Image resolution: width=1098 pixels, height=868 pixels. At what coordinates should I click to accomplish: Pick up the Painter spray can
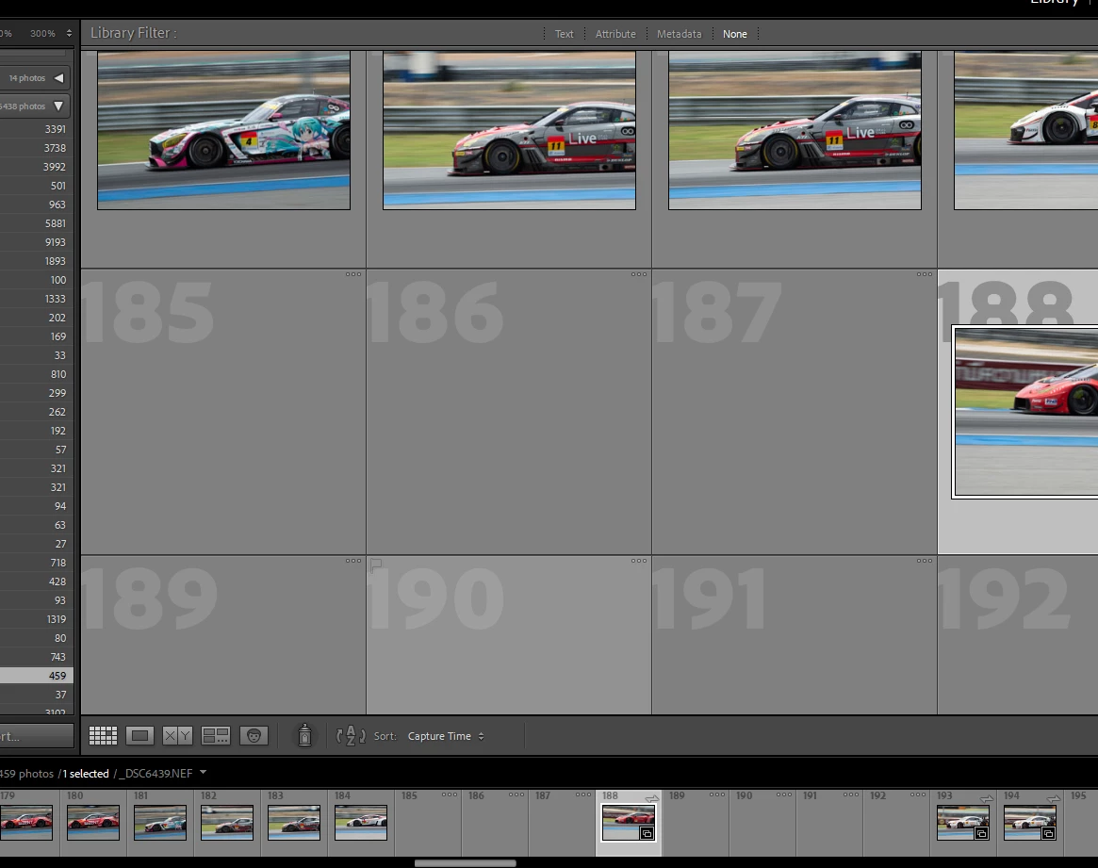click(x=304, y=735)
